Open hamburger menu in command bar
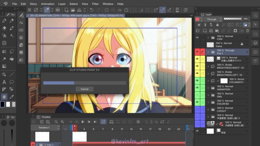 tap(29, 10)
